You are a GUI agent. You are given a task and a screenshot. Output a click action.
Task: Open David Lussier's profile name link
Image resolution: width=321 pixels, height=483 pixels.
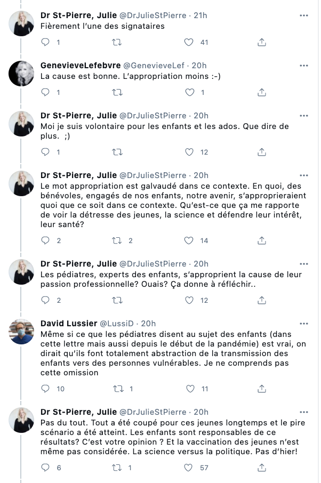[69, 324]
